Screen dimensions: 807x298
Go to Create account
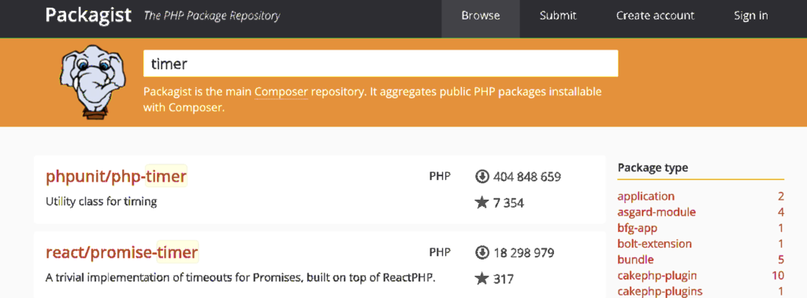point(655,16)
